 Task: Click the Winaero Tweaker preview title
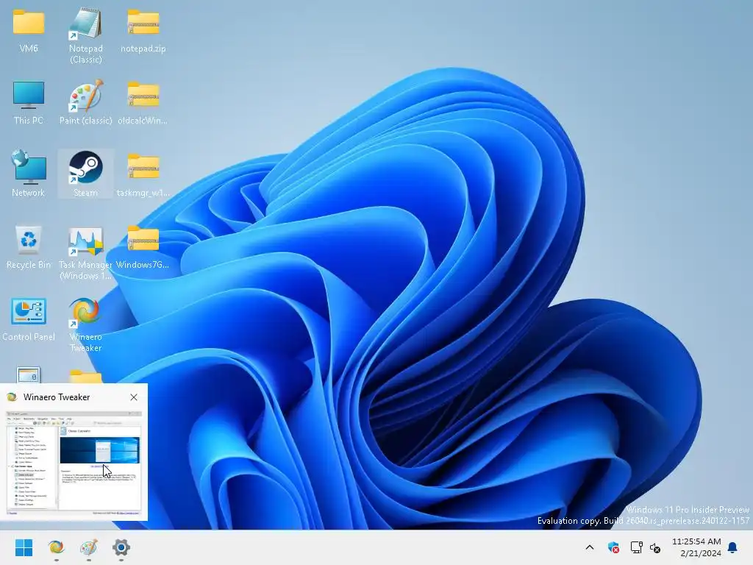(57, 397)
